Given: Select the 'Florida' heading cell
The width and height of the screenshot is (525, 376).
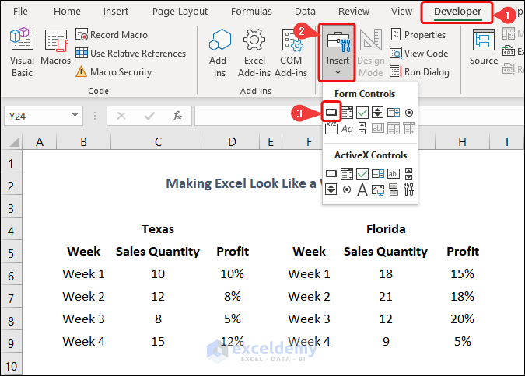Looking at the screenshot, I should pyautogui.click(x=386, y=229).
